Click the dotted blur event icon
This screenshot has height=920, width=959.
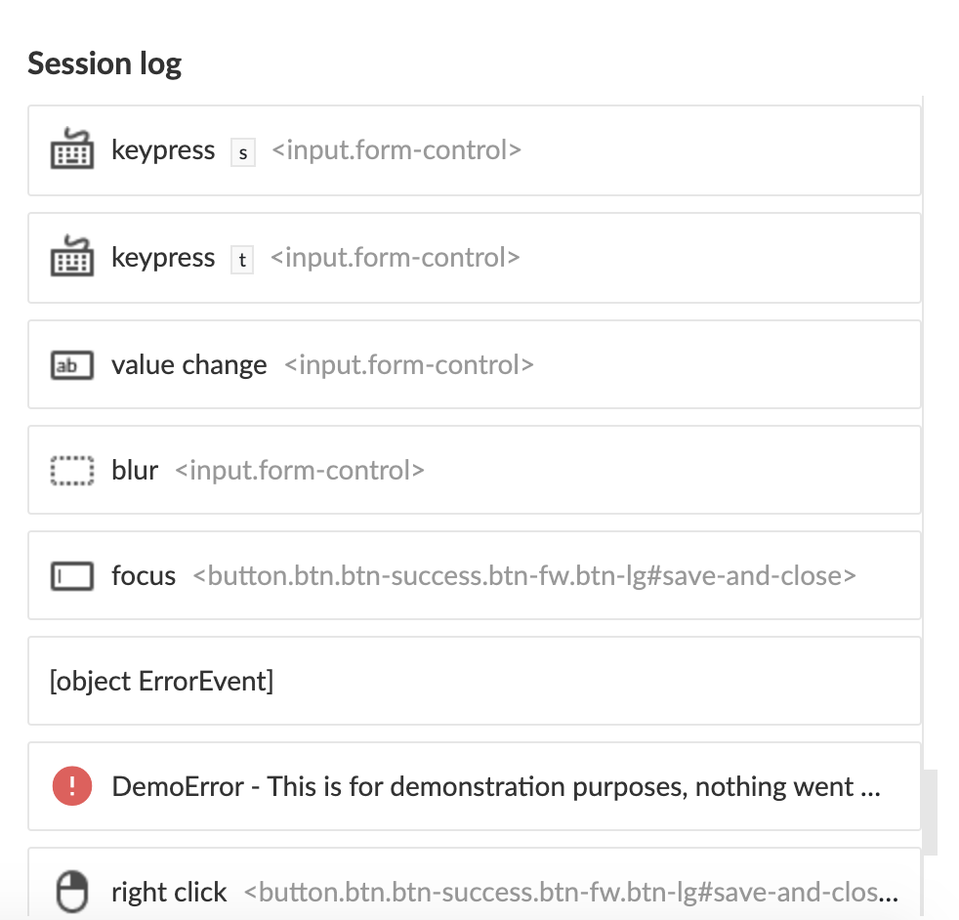click(x=72, y=471)
